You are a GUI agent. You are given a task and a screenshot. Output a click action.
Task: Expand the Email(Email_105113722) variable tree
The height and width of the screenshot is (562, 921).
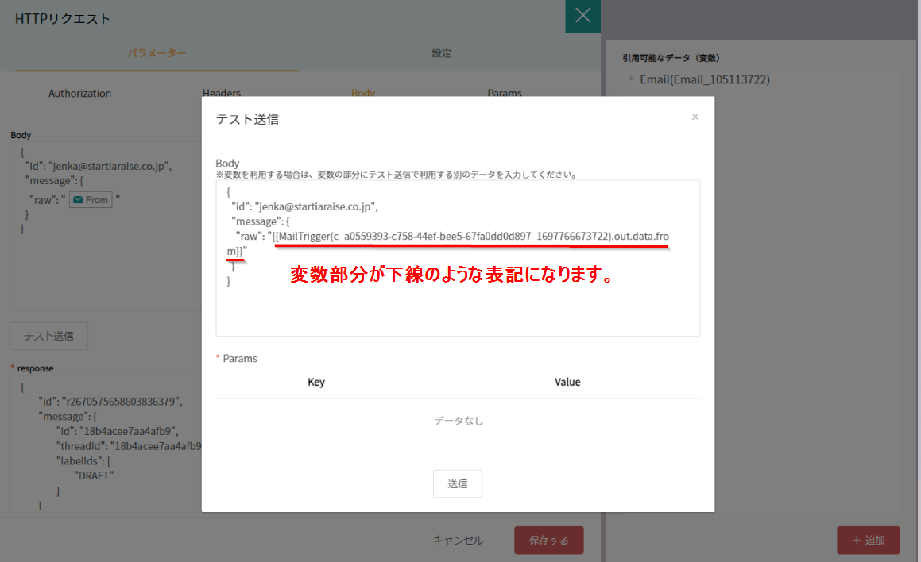tap(632, 79)
